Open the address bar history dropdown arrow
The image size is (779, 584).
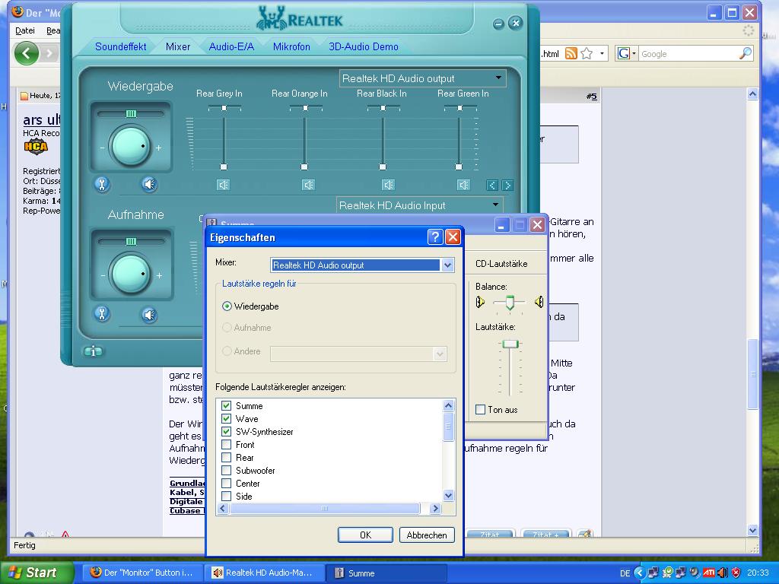point(603,53)
